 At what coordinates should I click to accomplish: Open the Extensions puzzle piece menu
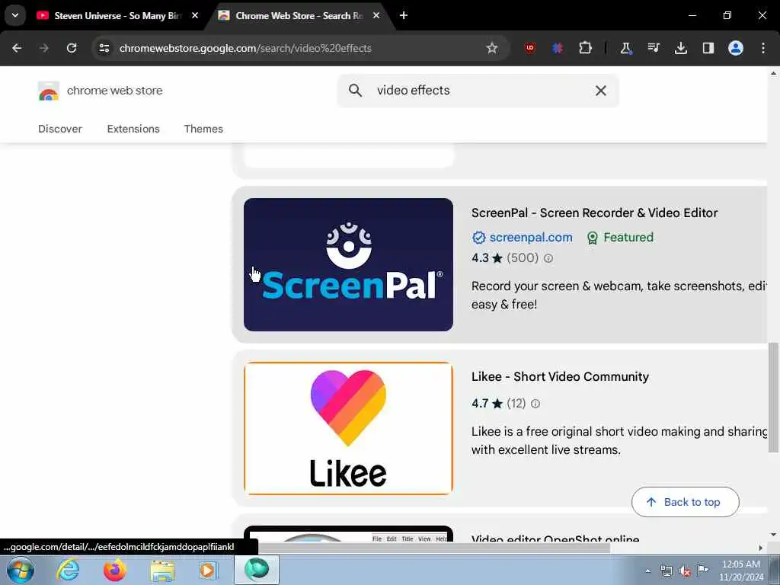tap(585, 48)
